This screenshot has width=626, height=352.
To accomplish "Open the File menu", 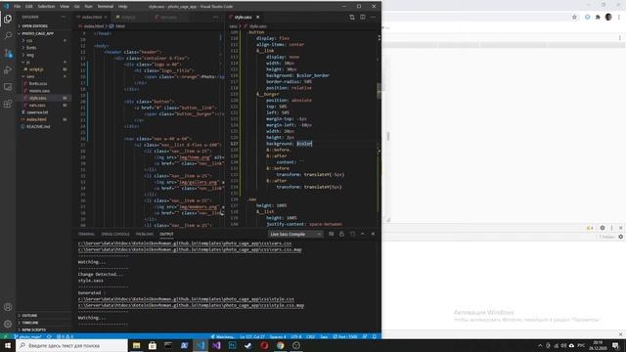I will pyautogui.click(x=18, y=7).
